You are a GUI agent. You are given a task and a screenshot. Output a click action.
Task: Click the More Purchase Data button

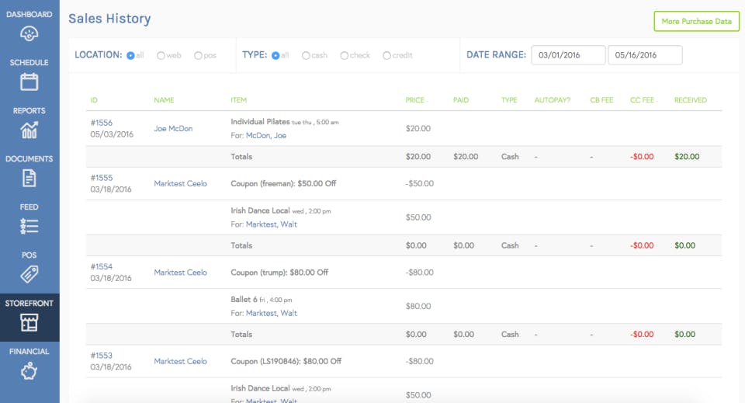(696, 22)
